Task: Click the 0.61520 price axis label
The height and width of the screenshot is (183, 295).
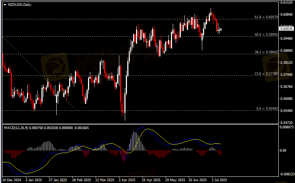Action: (286, 3)
